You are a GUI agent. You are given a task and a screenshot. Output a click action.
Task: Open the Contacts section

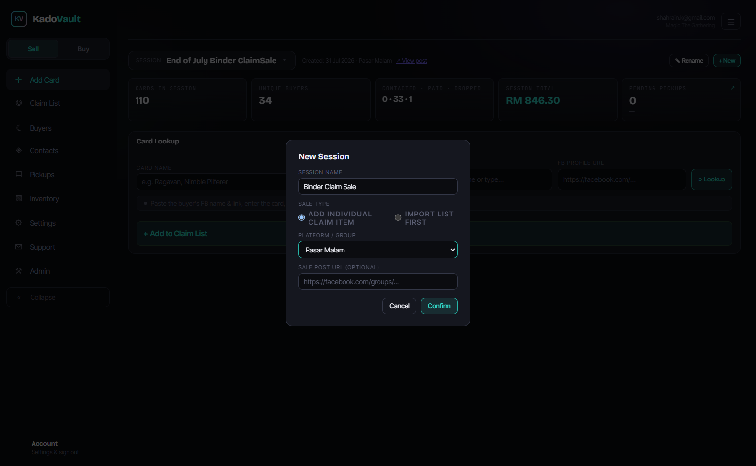point(58,151)
